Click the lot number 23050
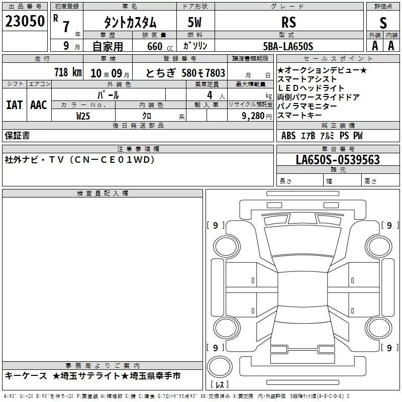The height and width of the screenshot is (402, 402). [25, 21]
